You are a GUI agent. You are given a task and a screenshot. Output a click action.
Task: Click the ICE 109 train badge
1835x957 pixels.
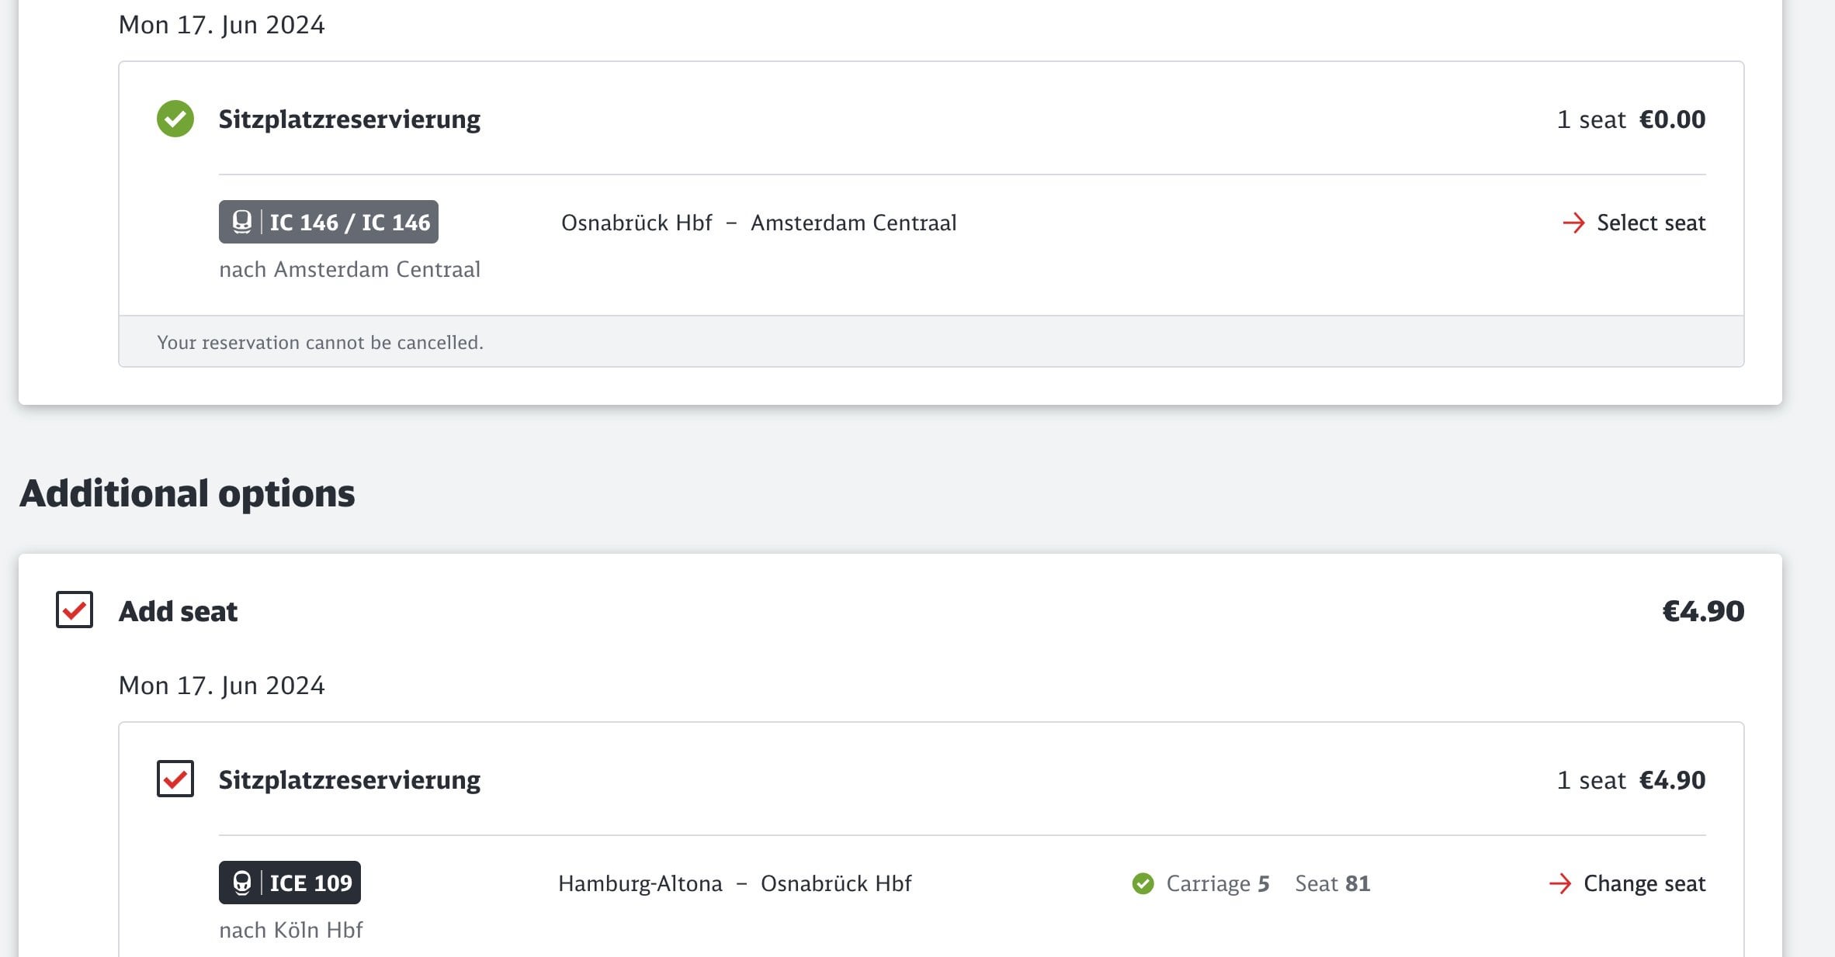(x=290, y=883)
